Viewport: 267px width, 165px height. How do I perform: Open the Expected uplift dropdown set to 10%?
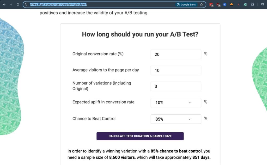point(176,102)
